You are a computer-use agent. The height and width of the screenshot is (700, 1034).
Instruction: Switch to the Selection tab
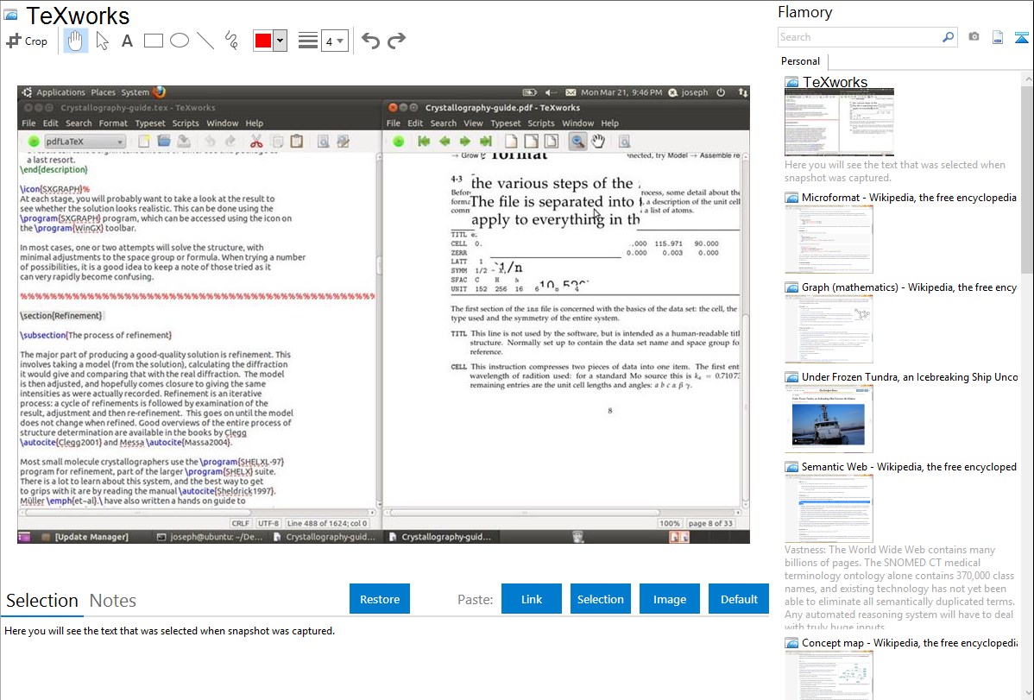42,601
